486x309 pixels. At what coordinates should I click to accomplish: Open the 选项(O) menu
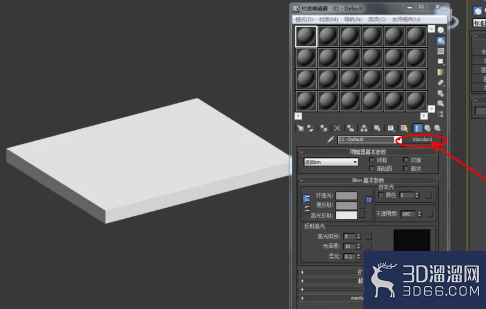click(377, 20)
